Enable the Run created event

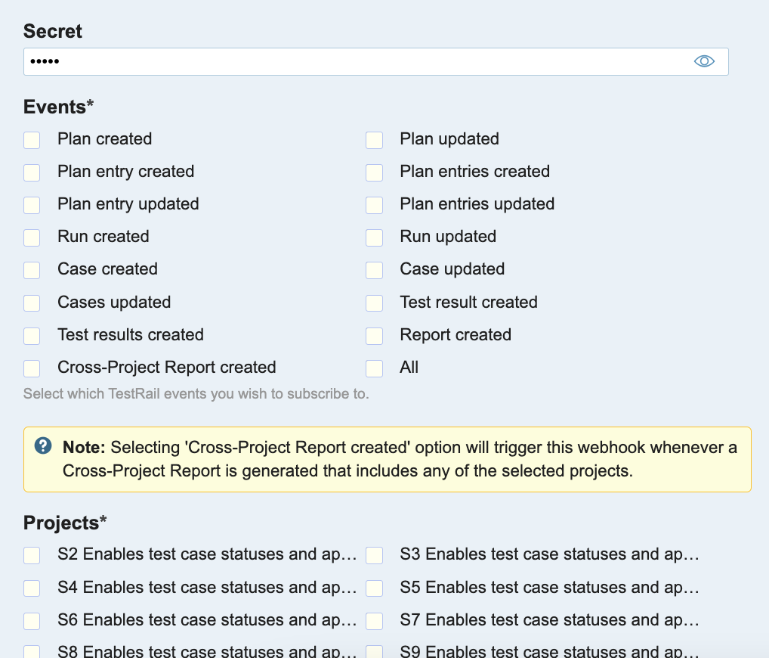pyautogui.click(x=32, y=237)
